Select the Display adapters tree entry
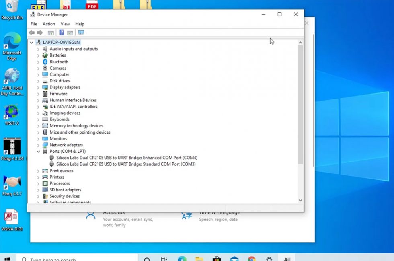This screenshot has height=261, width=394. (65, 87)
